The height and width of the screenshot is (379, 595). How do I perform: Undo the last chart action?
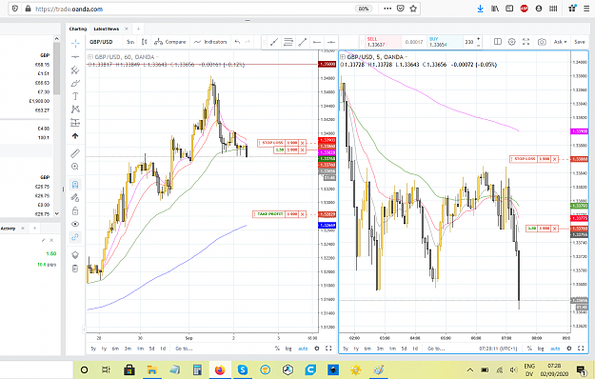click(237, 42)
